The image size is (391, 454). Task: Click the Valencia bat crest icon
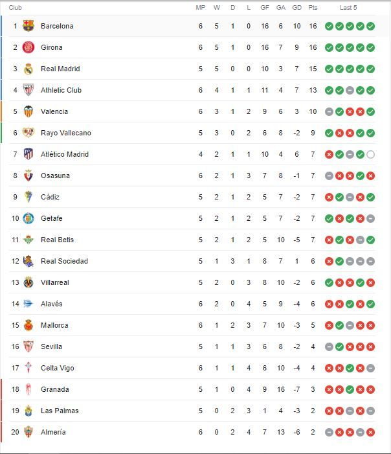(28, 111)
